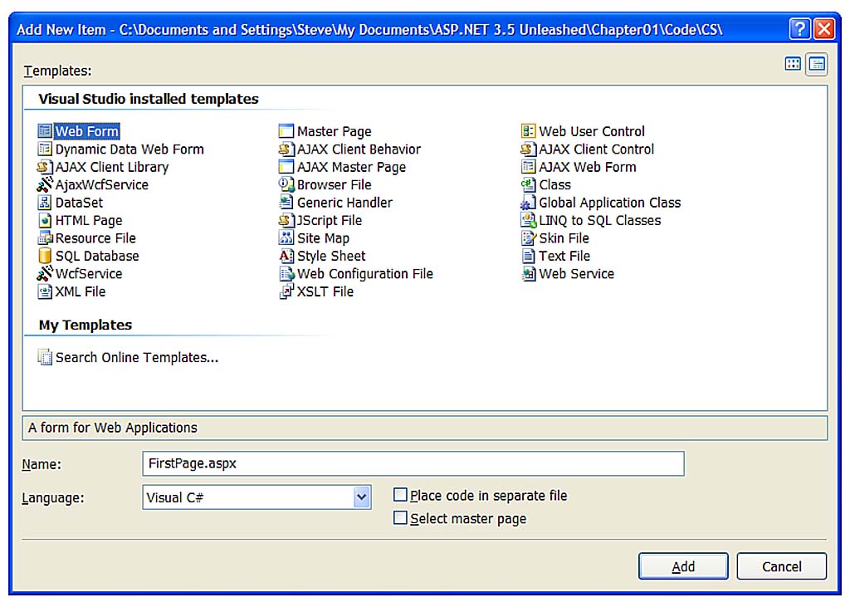
Task: Select the Web Service icon
Action: click(528, 274)
